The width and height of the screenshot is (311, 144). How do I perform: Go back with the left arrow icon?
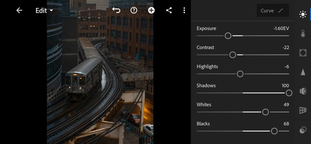[19, 10]
